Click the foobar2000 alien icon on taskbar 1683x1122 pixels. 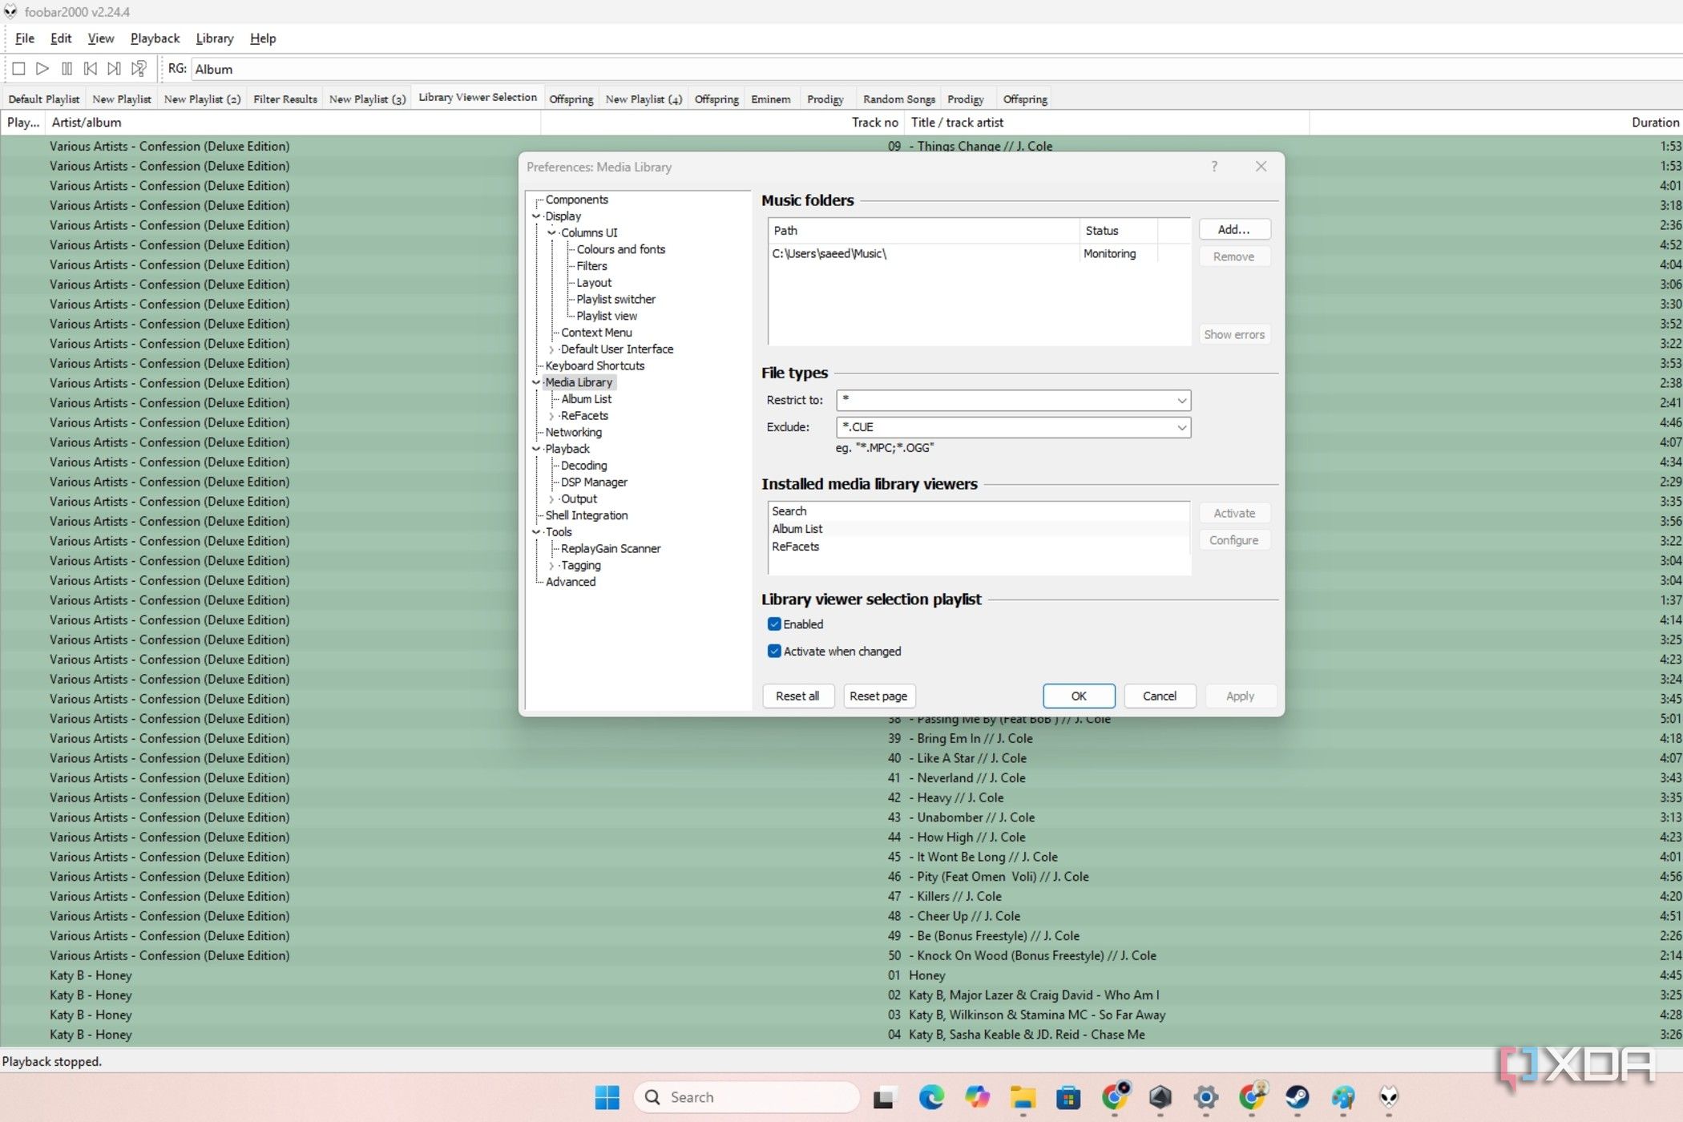pos(1389,1097)
